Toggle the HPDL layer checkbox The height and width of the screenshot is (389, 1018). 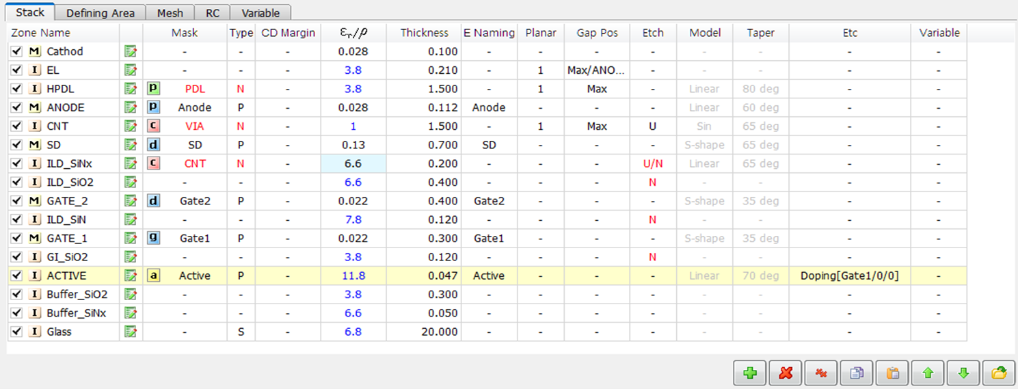click(x=17, y=89)
